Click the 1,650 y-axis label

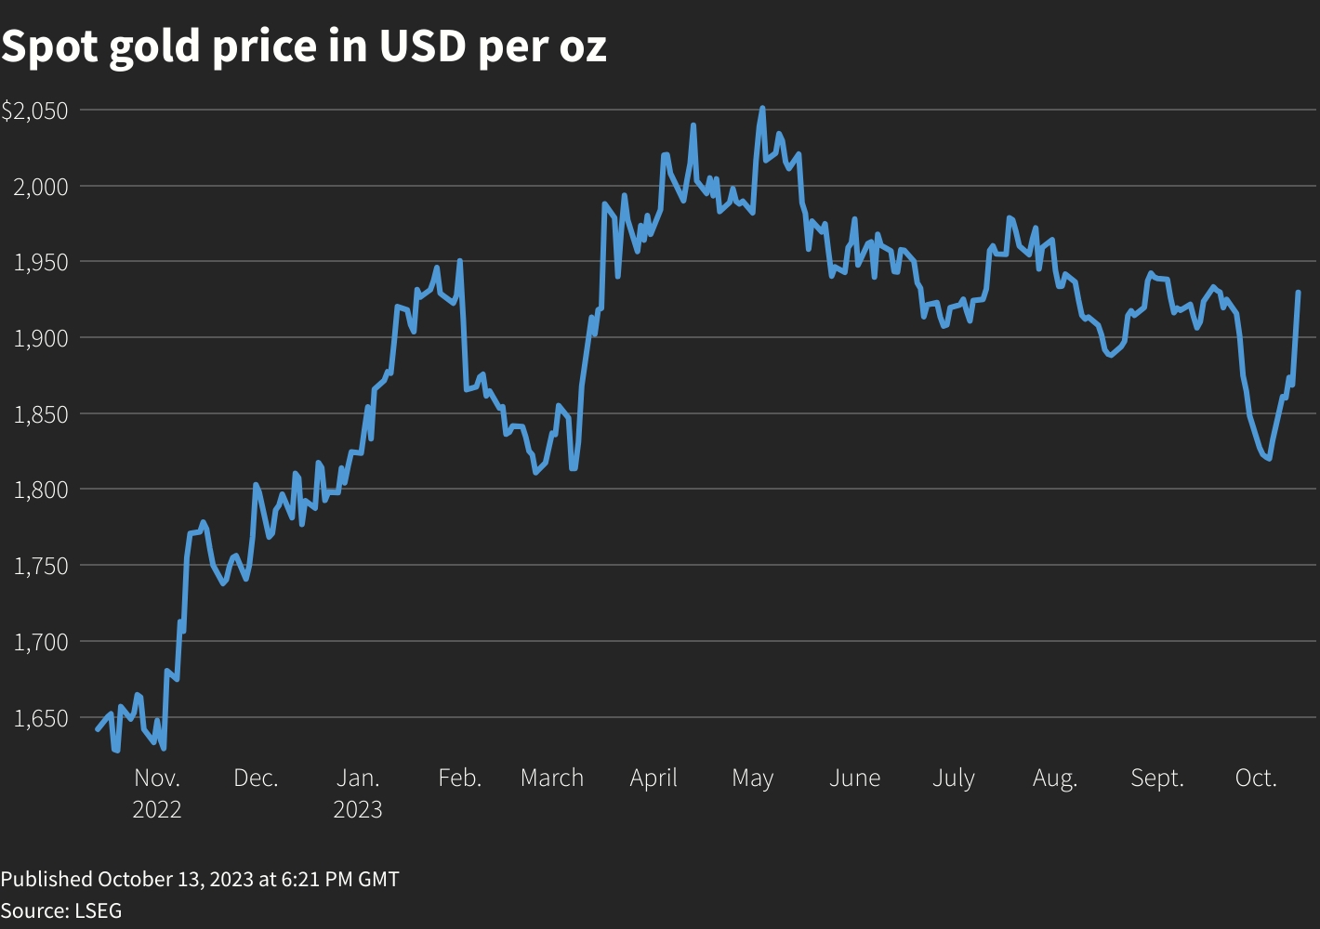tap(41, 718)
